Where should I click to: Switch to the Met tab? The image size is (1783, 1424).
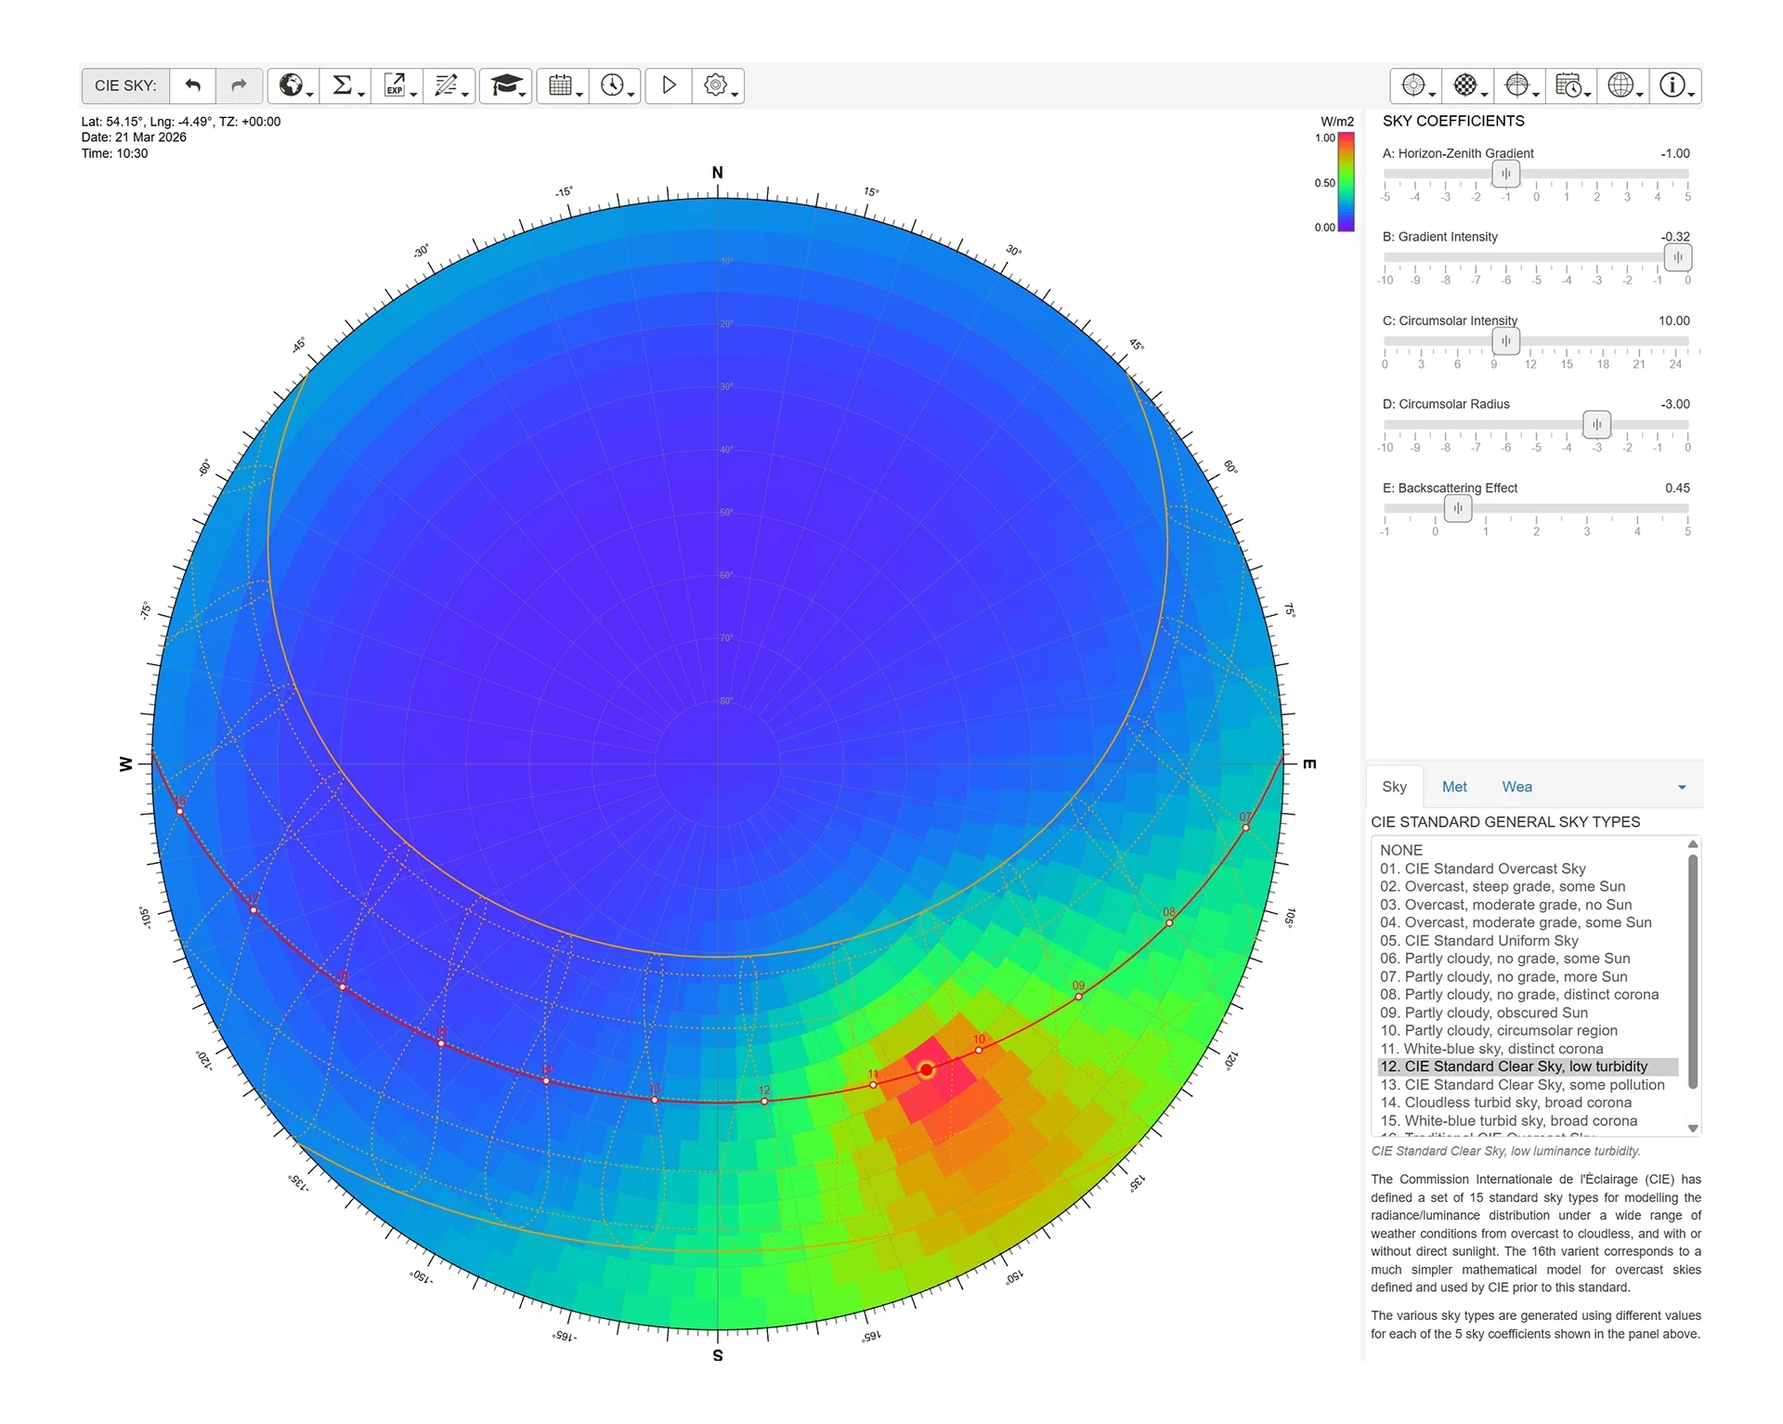(x=1454, y=787)
